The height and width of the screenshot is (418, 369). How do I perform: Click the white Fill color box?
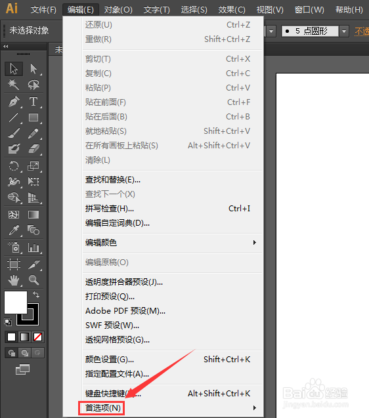pyautogui.click(x=16, y=303)
